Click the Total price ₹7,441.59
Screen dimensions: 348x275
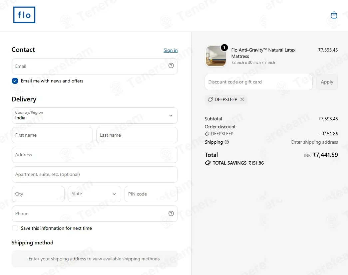325,155
